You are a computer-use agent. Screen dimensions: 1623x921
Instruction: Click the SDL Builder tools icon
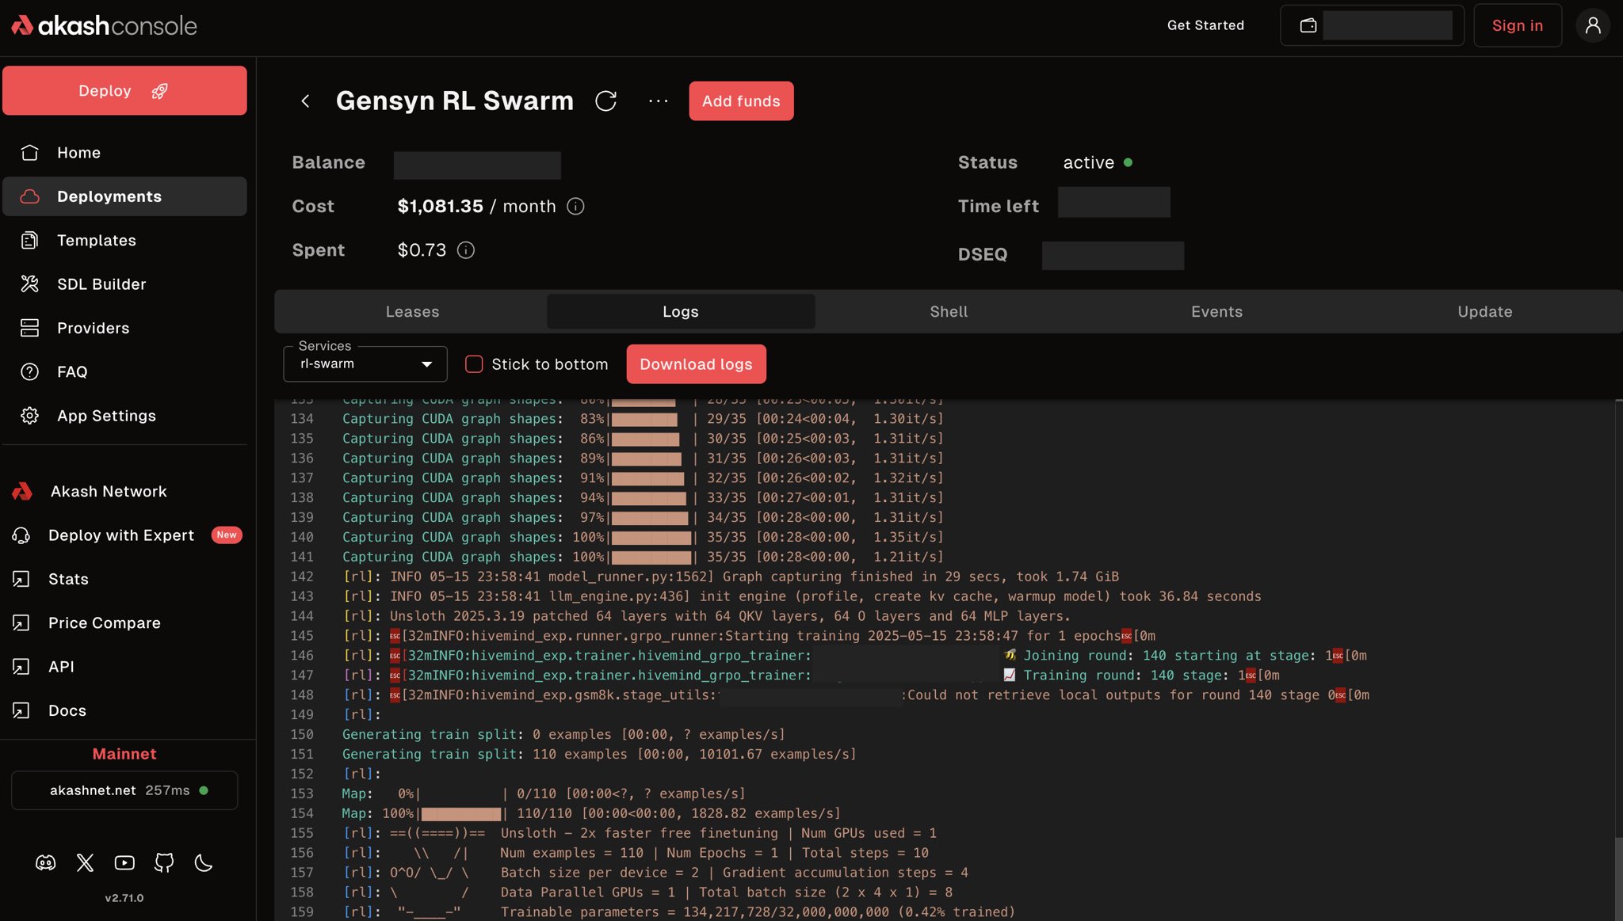(29, 284)
